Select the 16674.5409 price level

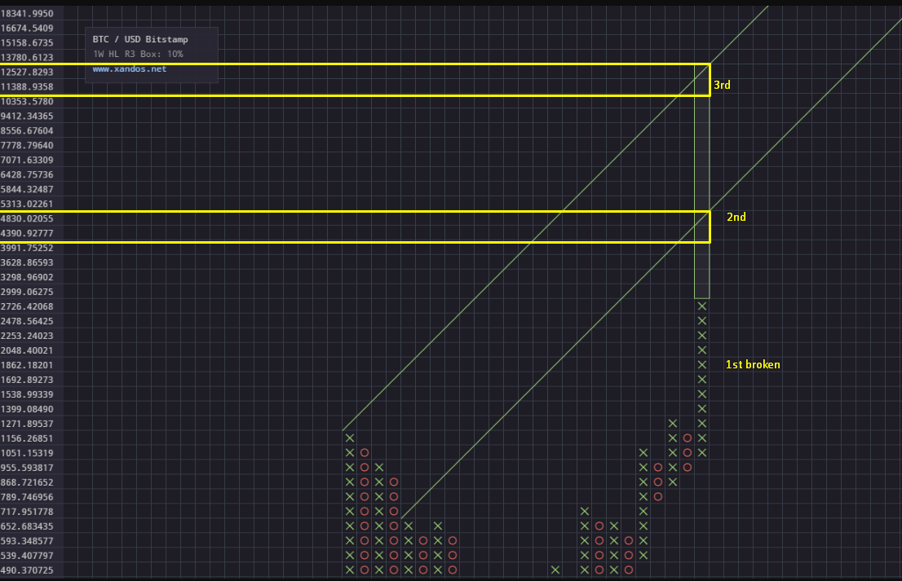pyautogui.click(x=27, y=29)
